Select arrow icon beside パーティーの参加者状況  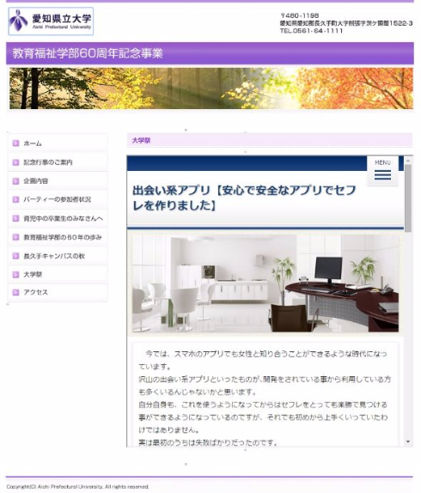pyautogui.click(x=15, y=199)
